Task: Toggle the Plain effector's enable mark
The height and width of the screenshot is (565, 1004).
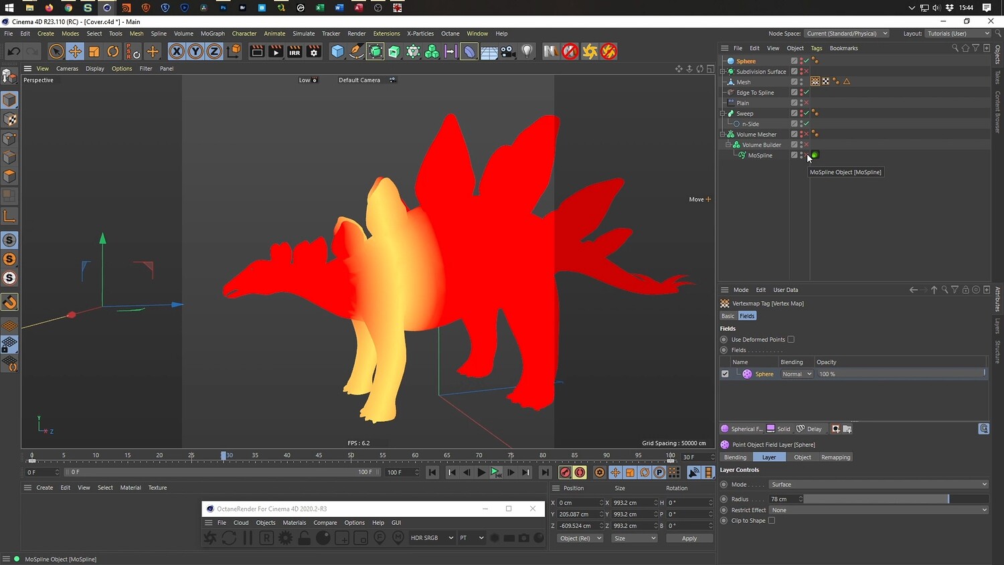Action: pyautogui.click(x=807, y=103)
